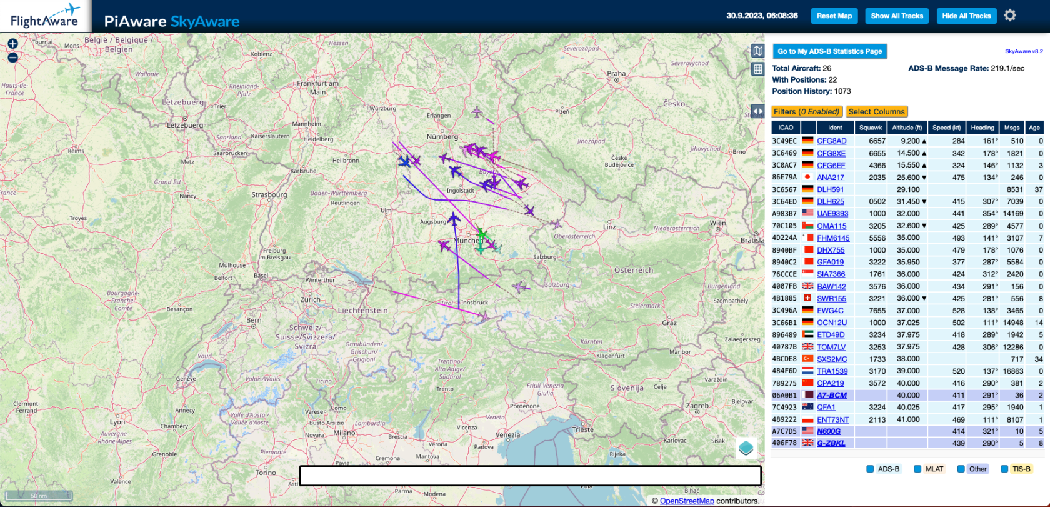Sort table by Msgs column
This screenshot has width=1050, height=507.
point(1012,128)
